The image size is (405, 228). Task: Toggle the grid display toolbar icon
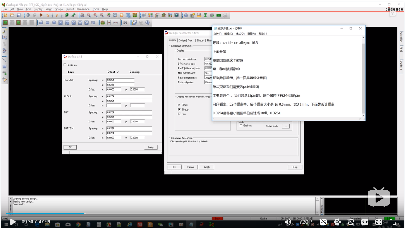click(144, 15)
